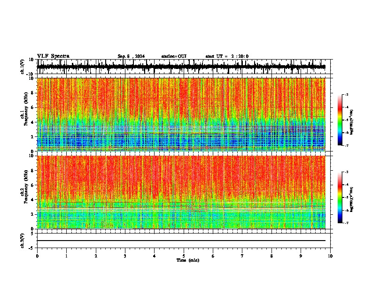Click time axis tick label '7'

242,256
